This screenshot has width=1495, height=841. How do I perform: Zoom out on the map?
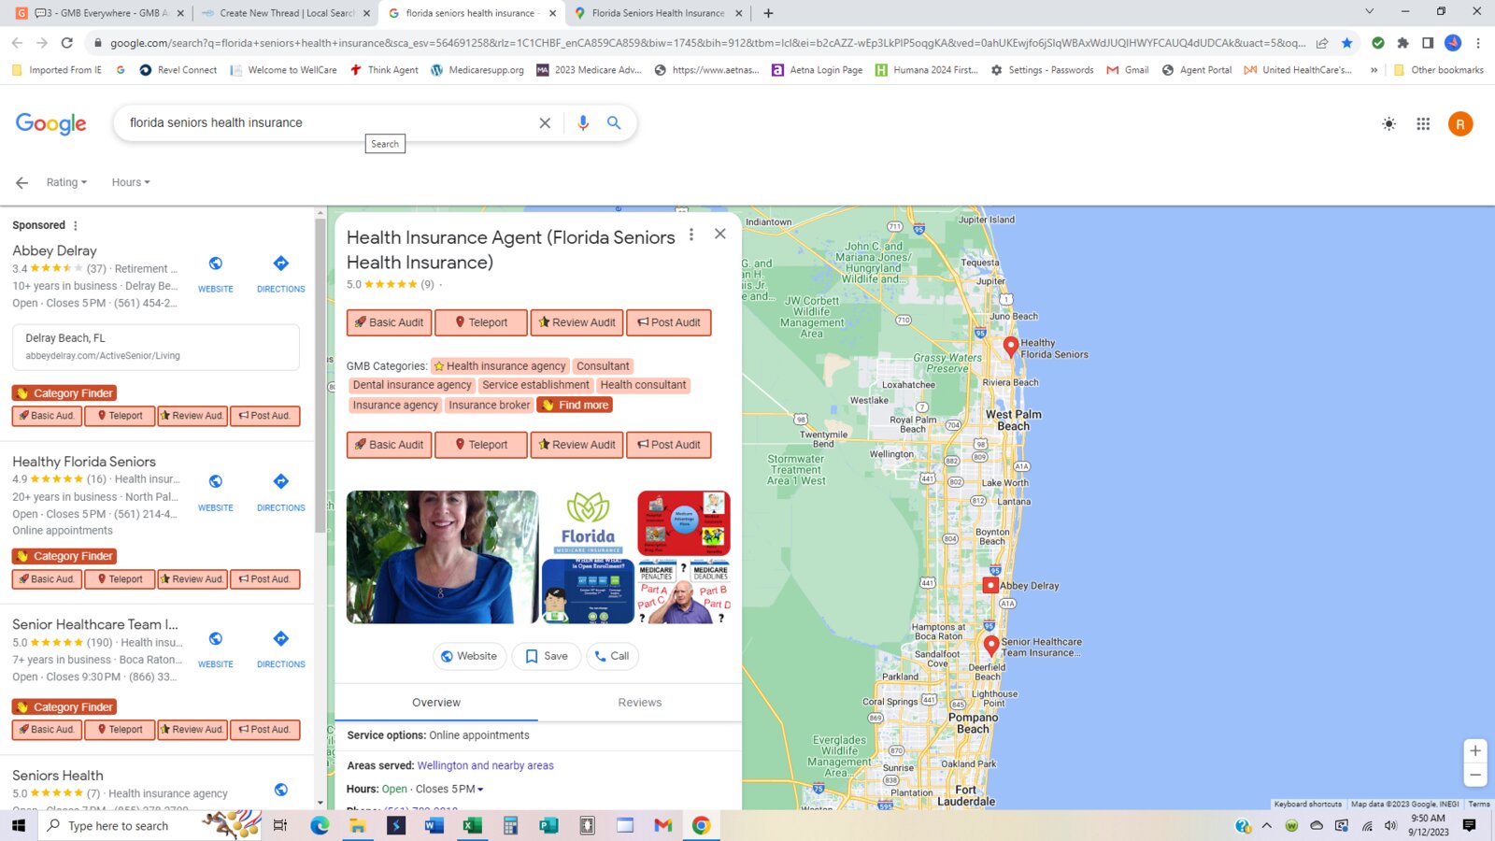click(x=1475, y=775)
